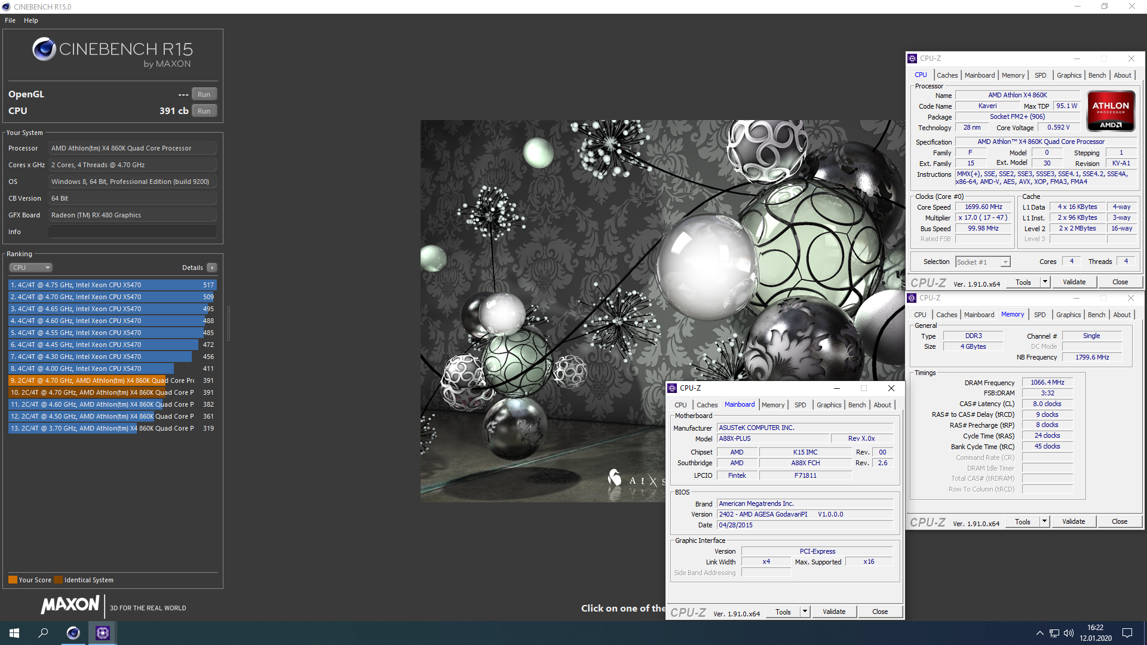
Task: Open Graphics tab in Memory CPU-Z window
Action: point(1068,315)
